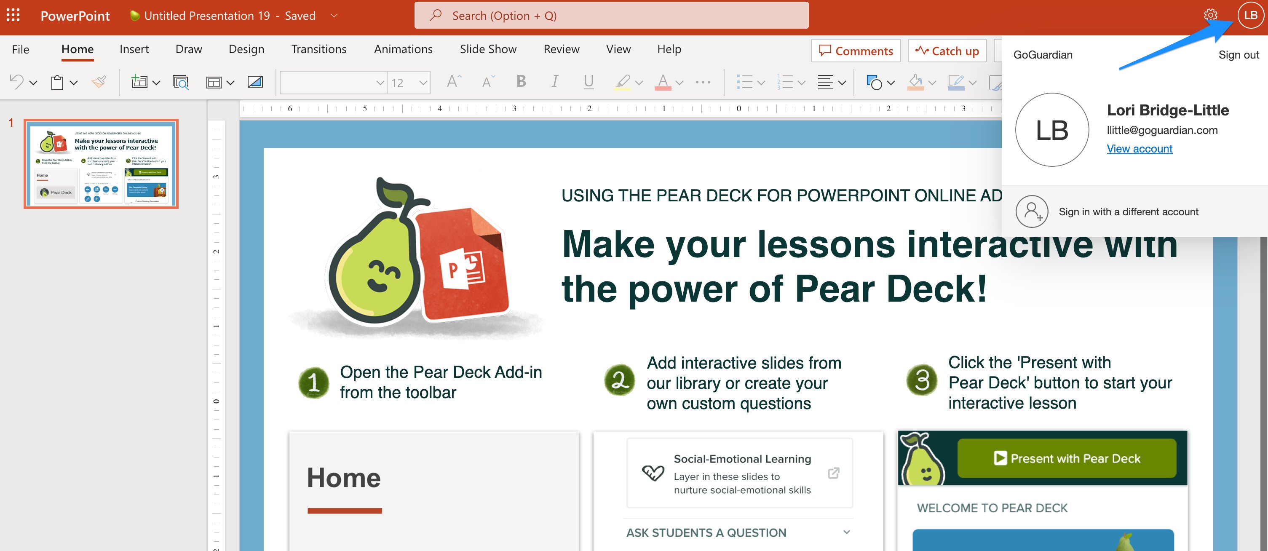Switch to the Design tab

246,49
